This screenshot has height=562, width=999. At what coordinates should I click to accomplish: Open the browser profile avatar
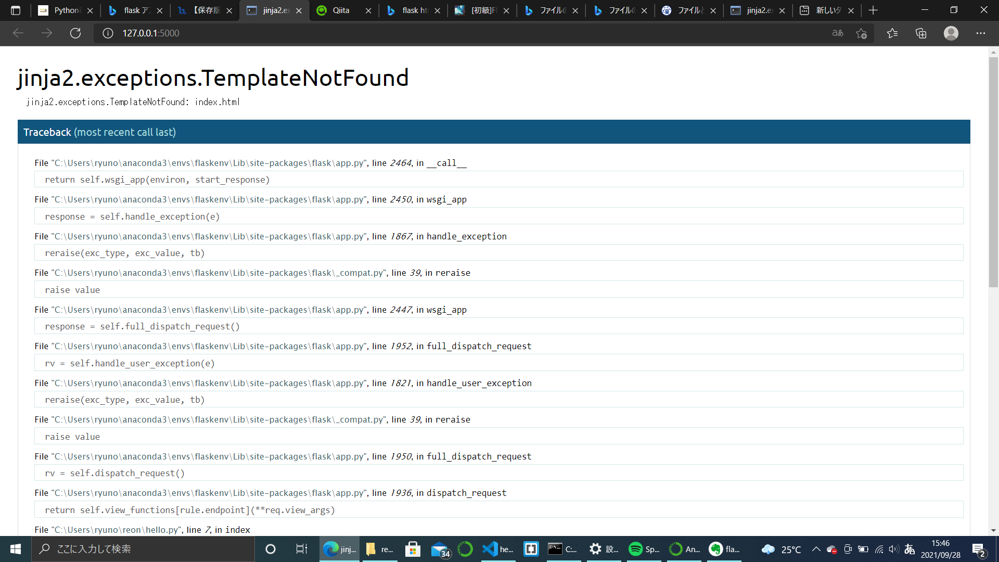pos(951,33)
